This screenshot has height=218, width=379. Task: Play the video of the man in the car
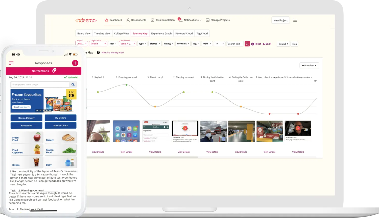pos(298,128)
